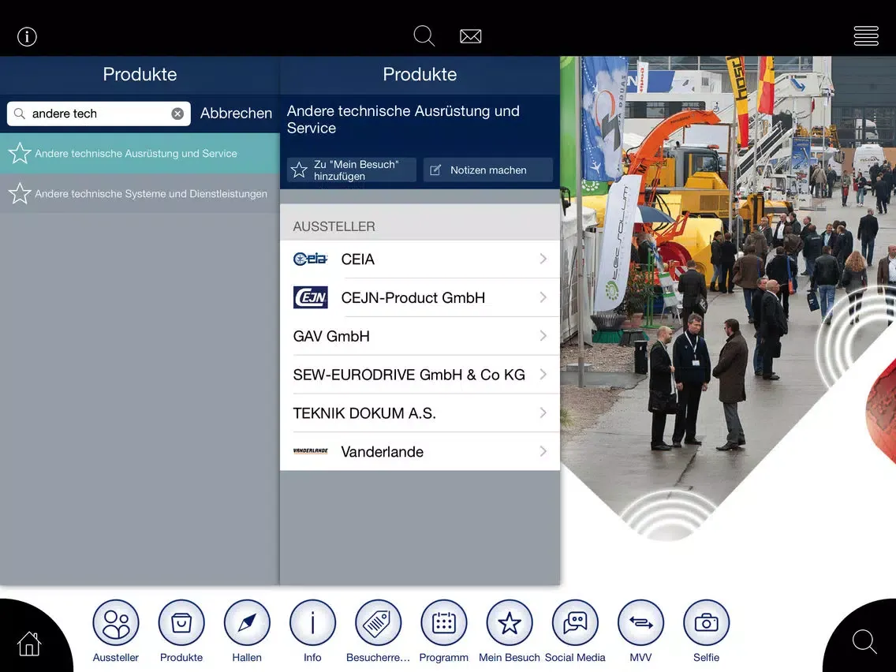This screenshot has height=672, width=896.
Task: Select 'Andere technische Ausrüstung und Service' result
Action: coord(140,153)
